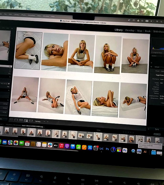Toggle the Original Photo checkbox under histogram
This screenshot has width=164, height=185.
[152, 52]
